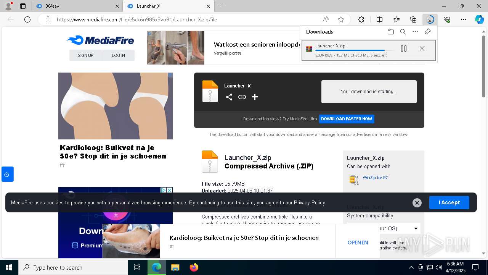This screenshot has width=488, height=275.
Task: Add this page to favorites star
Action: click(x=341, y=19)
